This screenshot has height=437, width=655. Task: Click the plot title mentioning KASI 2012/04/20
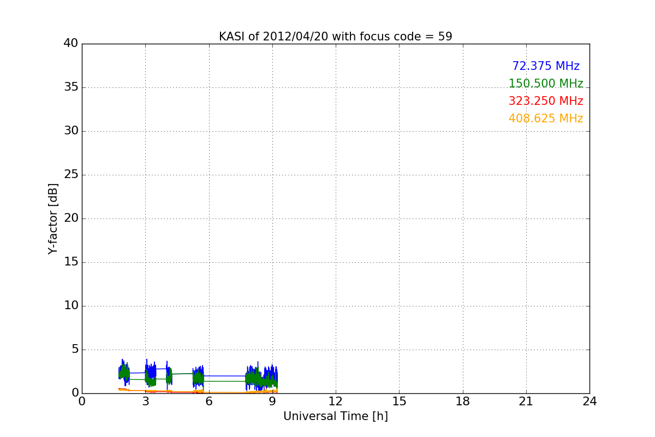[x=336, y=37]
